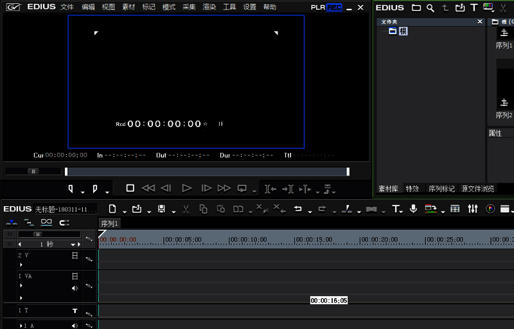Switch to the 特效 tab
This screenshot has width=514, height=329.
coord(412,189)
